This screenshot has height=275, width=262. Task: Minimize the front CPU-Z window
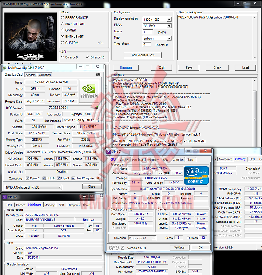[188, 151]
